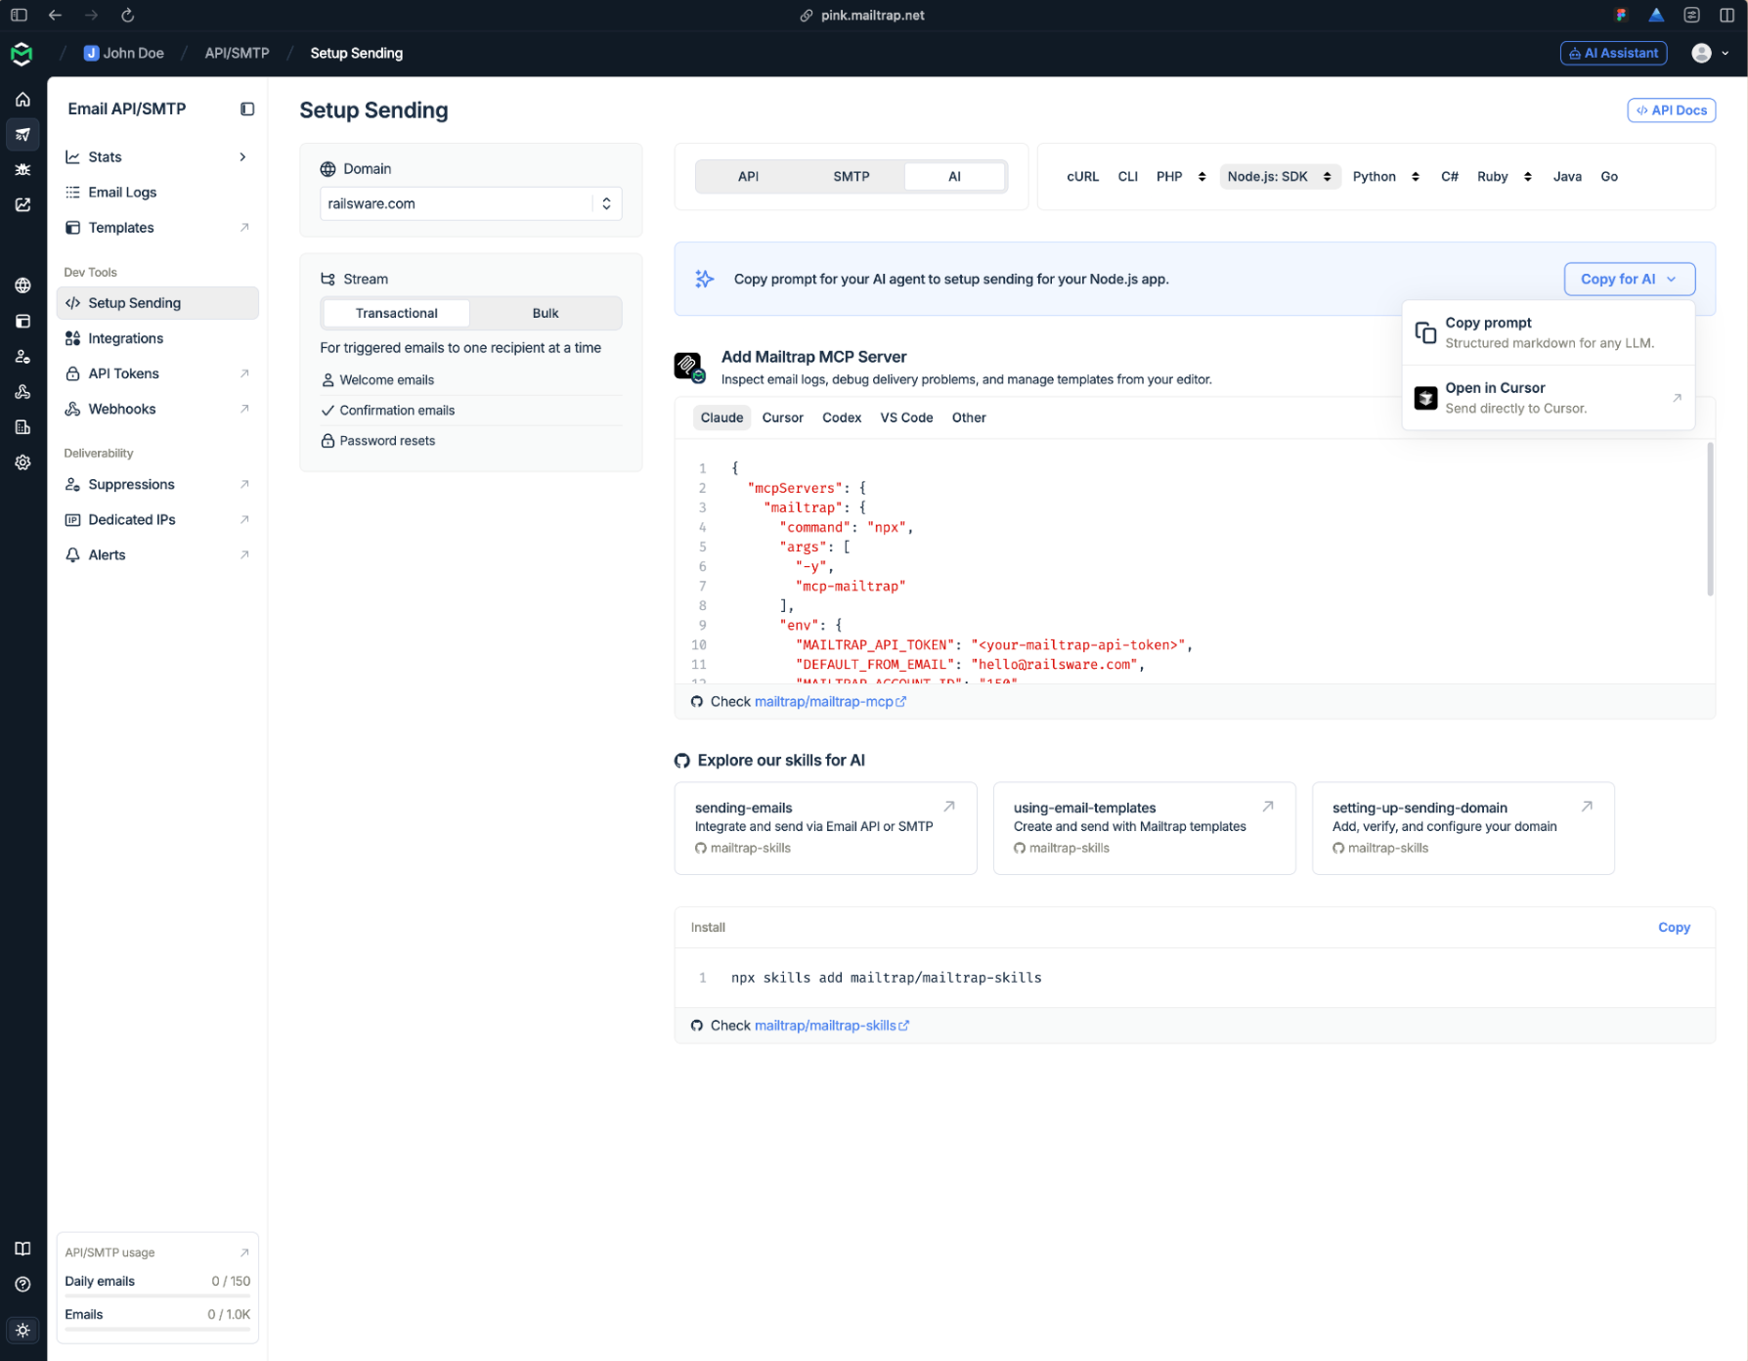This screenshot has height=1361, width=1748.
Task: Copy the install command
Action: pyautogui.click(x=1674, y=927)
